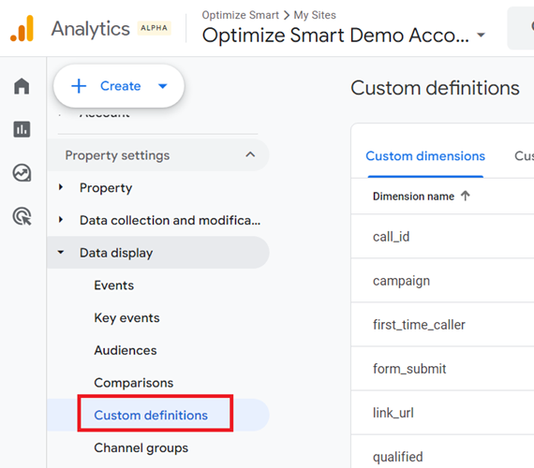Viewport: 534px width, 468px height.
Task: Collapse the Data display group
Action: tap(61, 252)
